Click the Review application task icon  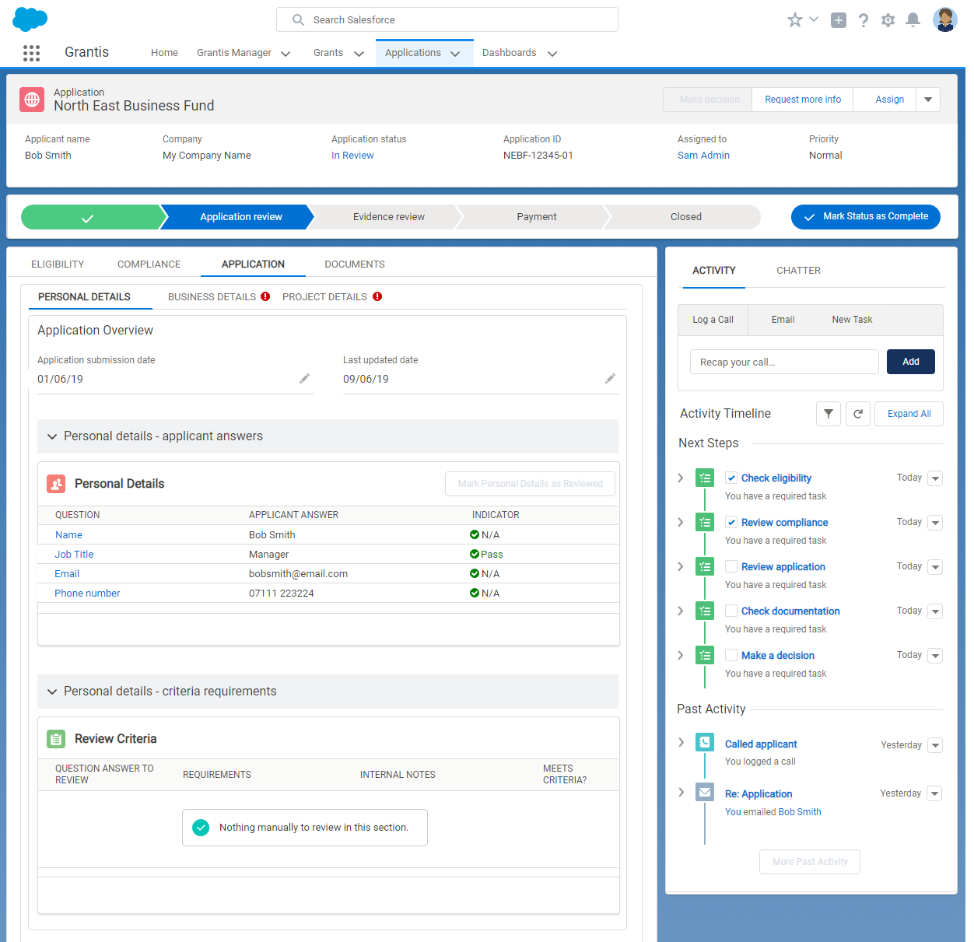click(x=705, y=566)
